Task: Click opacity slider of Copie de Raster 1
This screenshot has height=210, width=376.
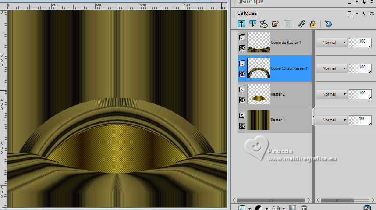Action: [x=360, y=42]
